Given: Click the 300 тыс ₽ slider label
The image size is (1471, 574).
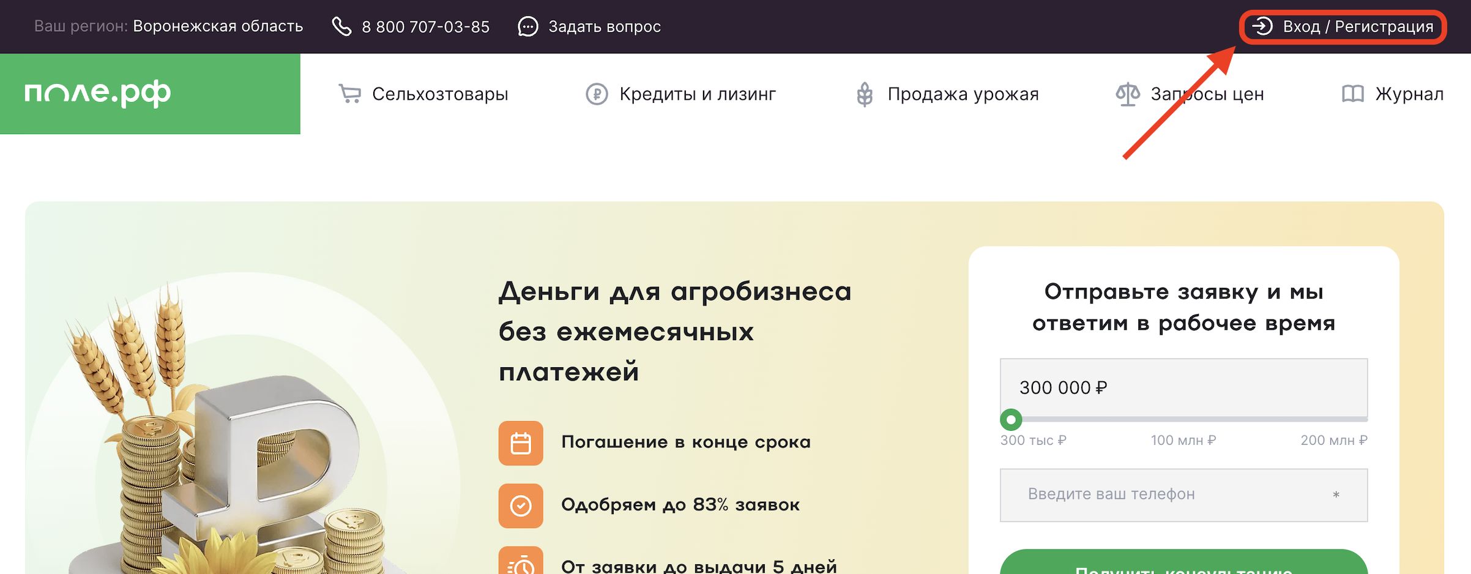Looking at the screenshot, I should (x=1033, y=440).
